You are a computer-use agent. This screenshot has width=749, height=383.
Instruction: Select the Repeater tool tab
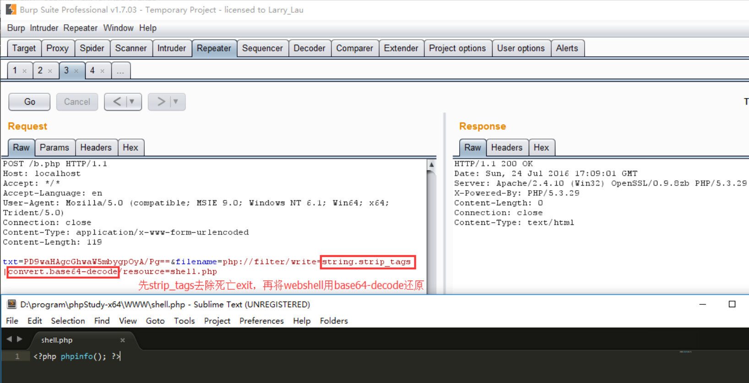coord(214,48)
